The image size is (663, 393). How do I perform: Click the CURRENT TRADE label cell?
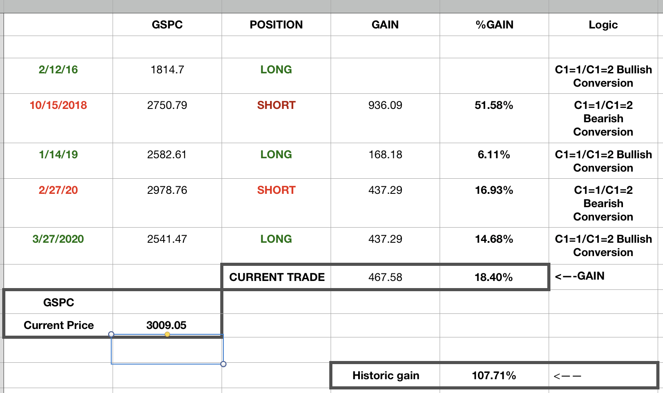[x=277, y=277]
